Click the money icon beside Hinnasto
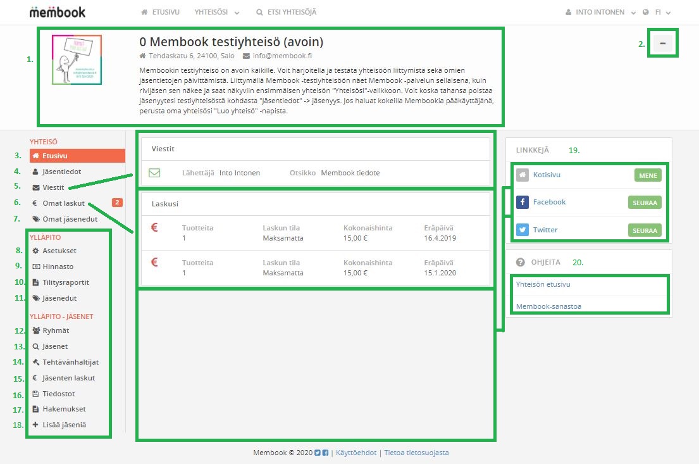Image resolution: width=699 pixels, height=464 pixels. (x=36, y=266)
